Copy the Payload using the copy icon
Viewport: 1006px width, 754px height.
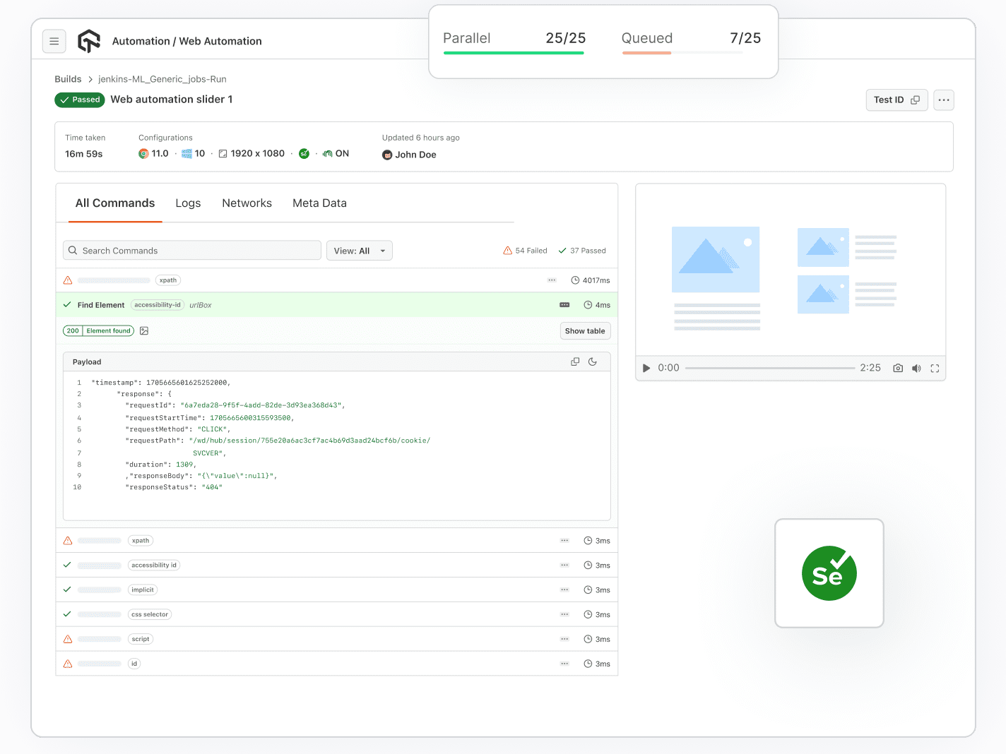pos(574,361)
